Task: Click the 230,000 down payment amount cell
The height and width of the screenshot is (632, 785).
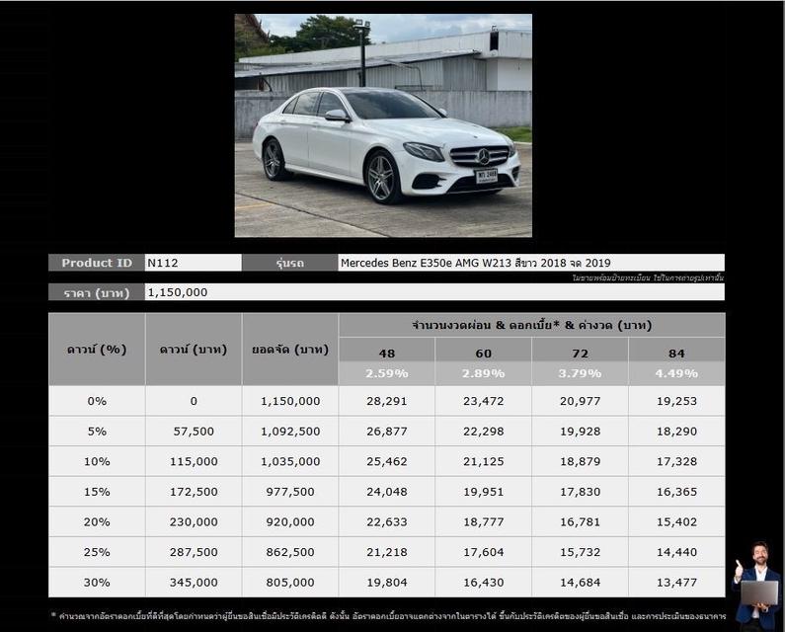Action: tap(194, 522)
